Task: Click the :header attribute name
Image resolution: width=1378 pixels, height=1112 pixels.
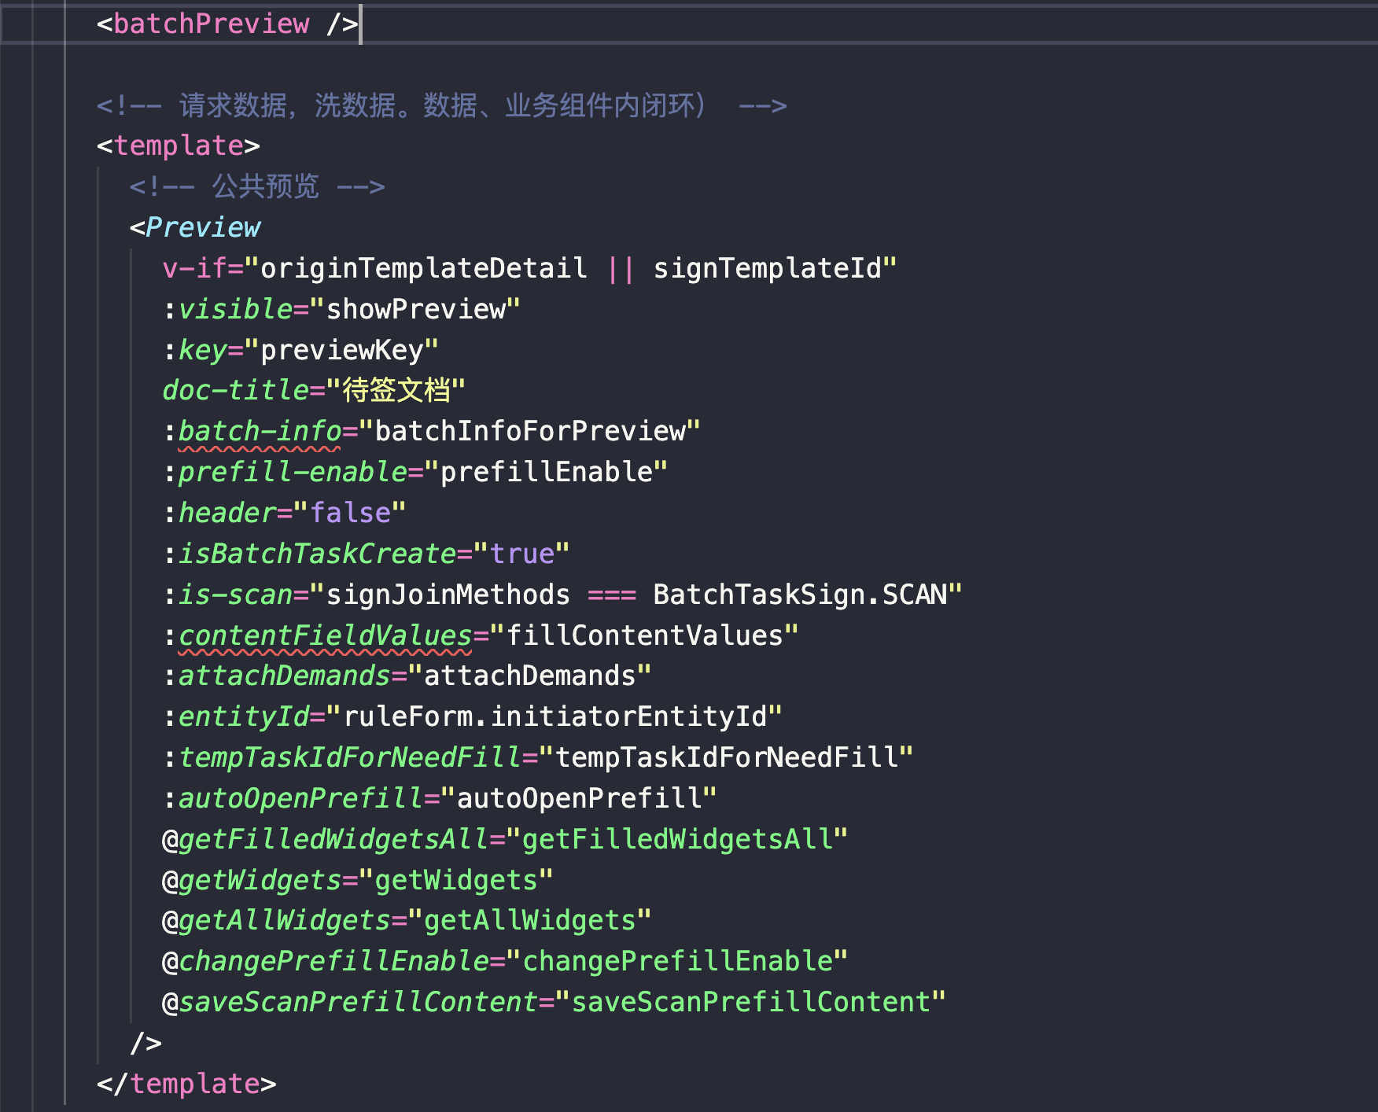Action: pos(219,513)
